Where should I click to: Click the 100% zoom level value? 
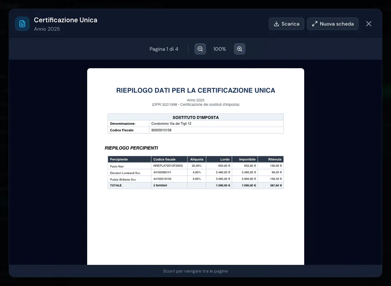220,49
